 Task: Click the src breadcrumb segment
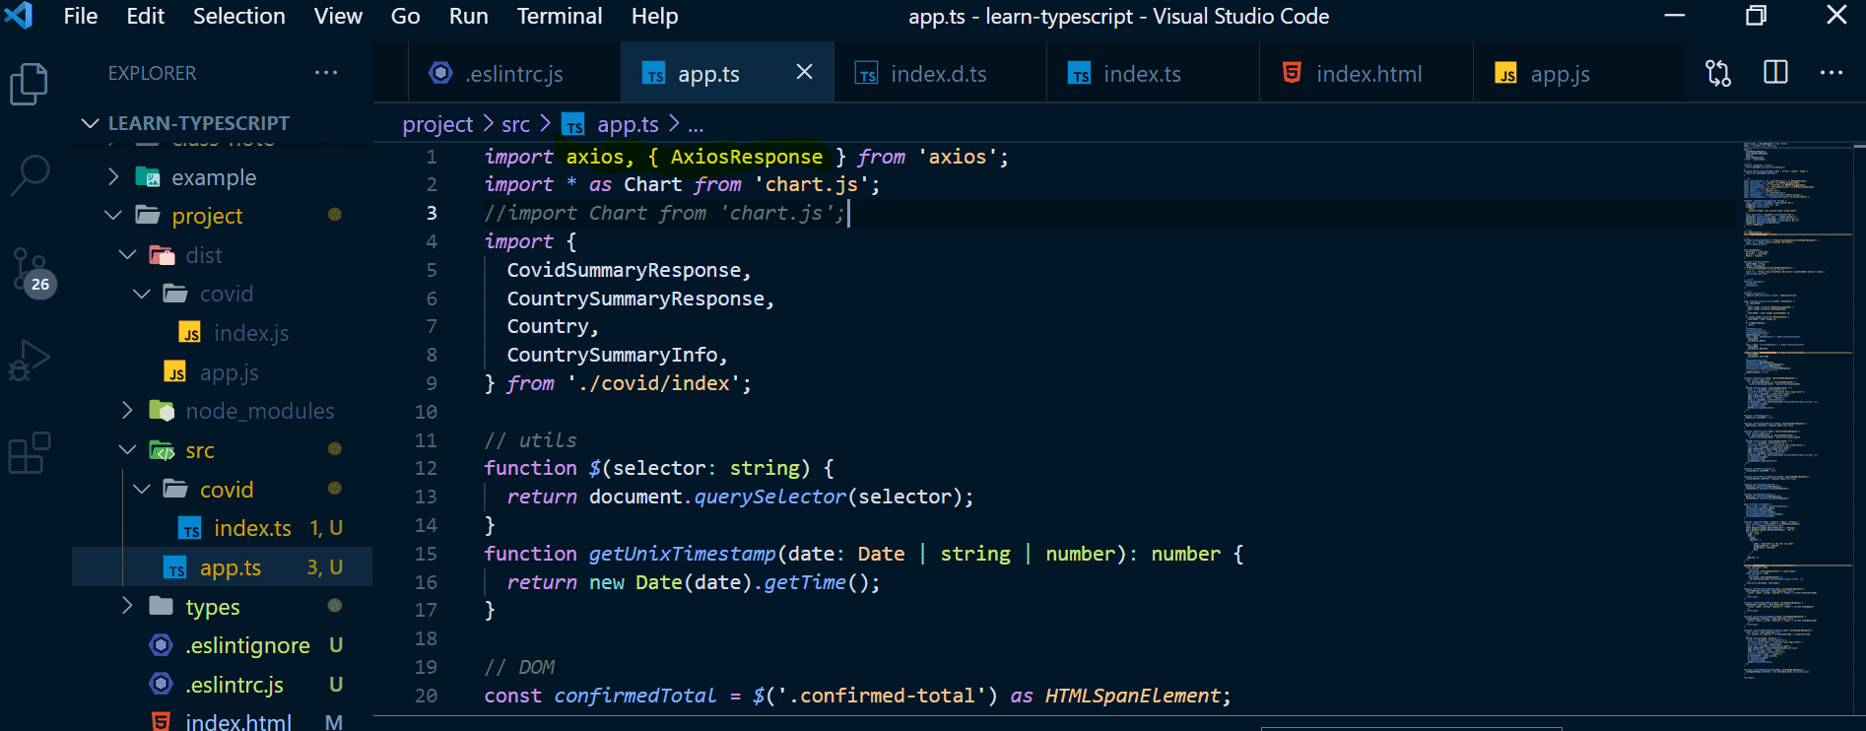coord(515,124)
